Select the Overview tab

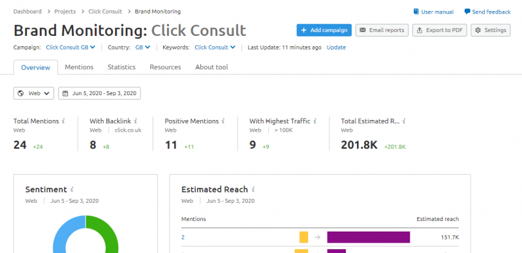(36, 68)
